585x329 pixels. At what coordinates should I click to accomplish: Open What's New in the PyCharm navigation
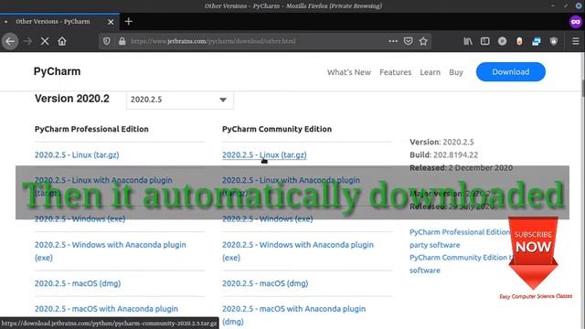[x=349, y=72]
